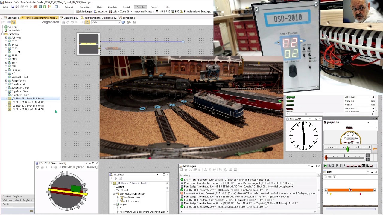Open the clock window options dropdown arrow

pos(310,119)
